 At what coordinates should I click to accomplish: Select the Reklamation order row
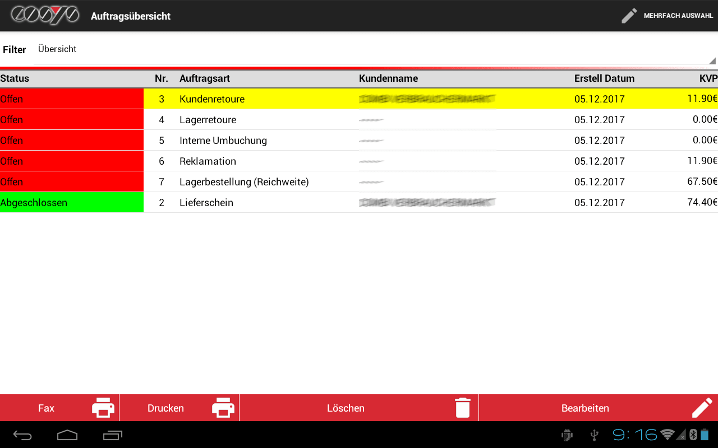pos(359,161)
